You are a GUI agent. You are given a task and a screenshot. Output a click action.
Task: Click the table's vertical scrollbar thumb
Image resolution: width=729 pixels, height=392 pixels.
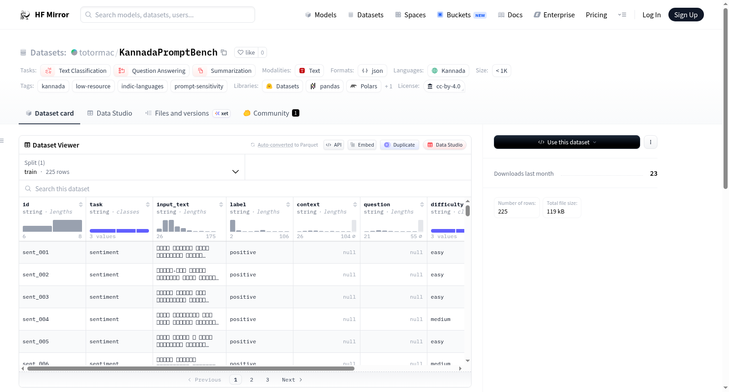click(467, 211)
